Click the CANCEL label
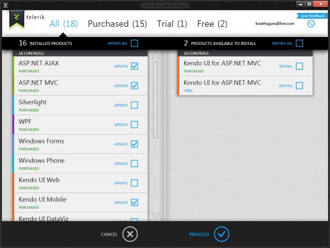Image resolution: width=330 pixels, height=248 pixels. (109, 235)
